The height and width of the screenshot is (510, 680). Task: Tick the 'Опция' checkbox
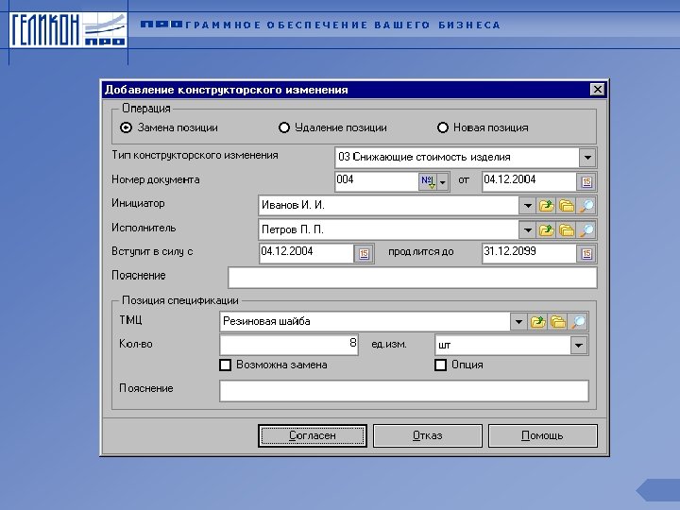(440, 365)
